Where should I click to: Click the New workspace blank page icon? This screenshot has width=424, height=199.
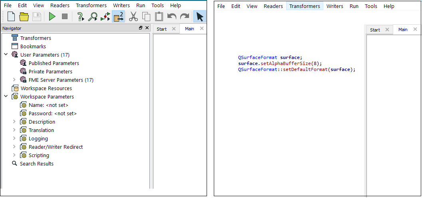(11, 17)
